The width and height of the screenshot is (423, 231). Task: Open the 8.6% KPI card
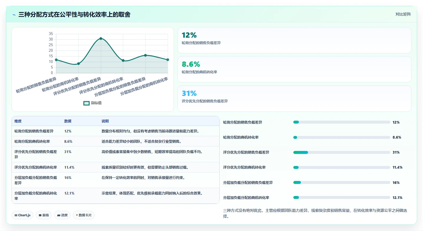pyautogui.click(x=294, y=69)
